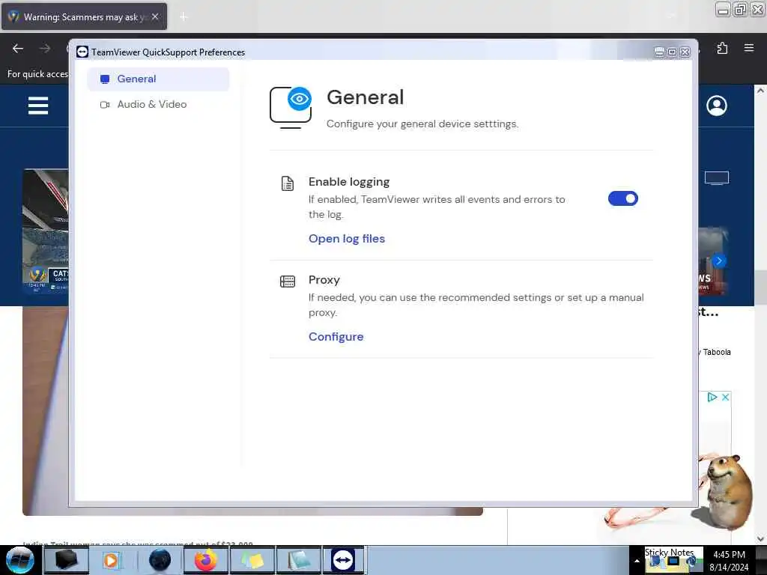Viewport: 767px width, 575px height.
Task: Open the media player taskbar icon
Action: point(111,560)
